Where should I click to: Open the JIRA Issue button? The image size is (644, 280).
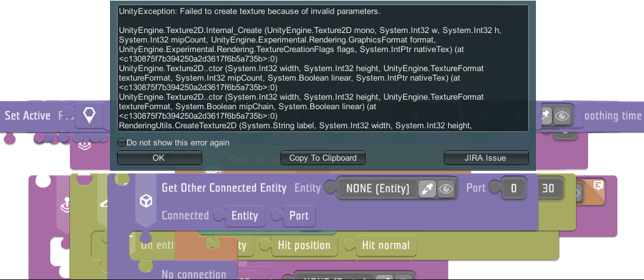coord(486,157)
